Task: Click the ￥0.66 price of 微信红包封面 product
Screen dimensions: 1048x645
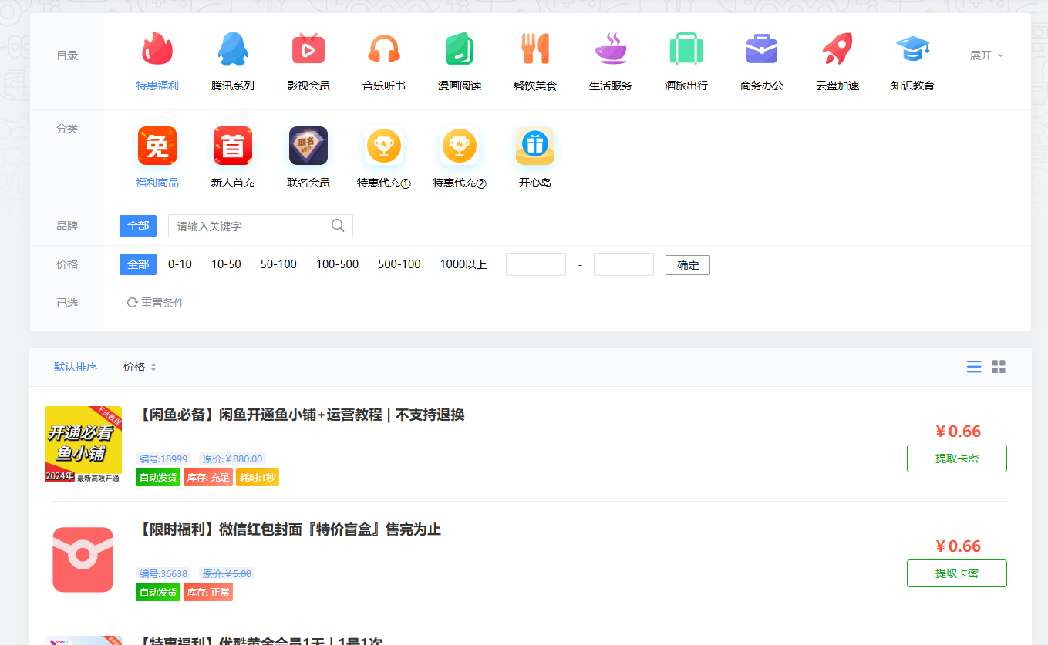Action: tap(958, 546)
